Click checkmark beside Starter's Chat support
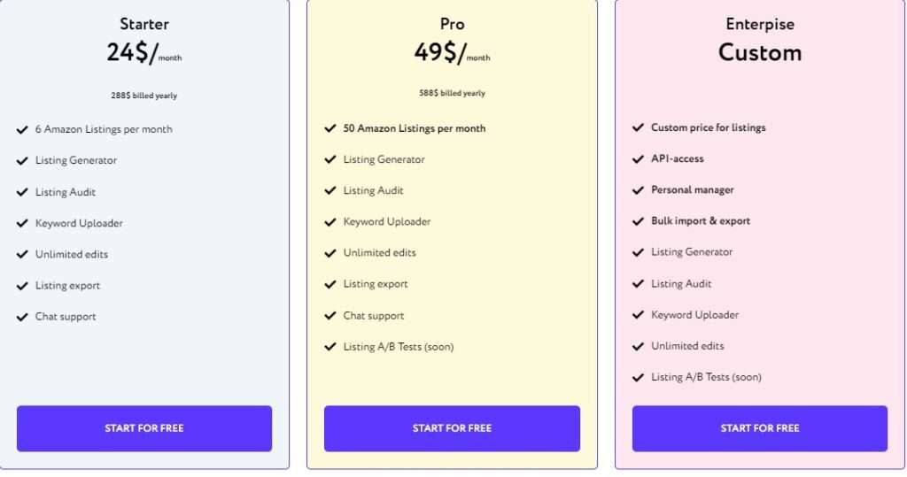This screenshot has height=477, width=907. tap(22, 317)
